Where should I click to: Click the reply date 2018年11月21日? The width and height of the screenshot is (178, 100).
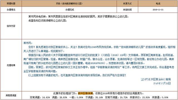162,83
